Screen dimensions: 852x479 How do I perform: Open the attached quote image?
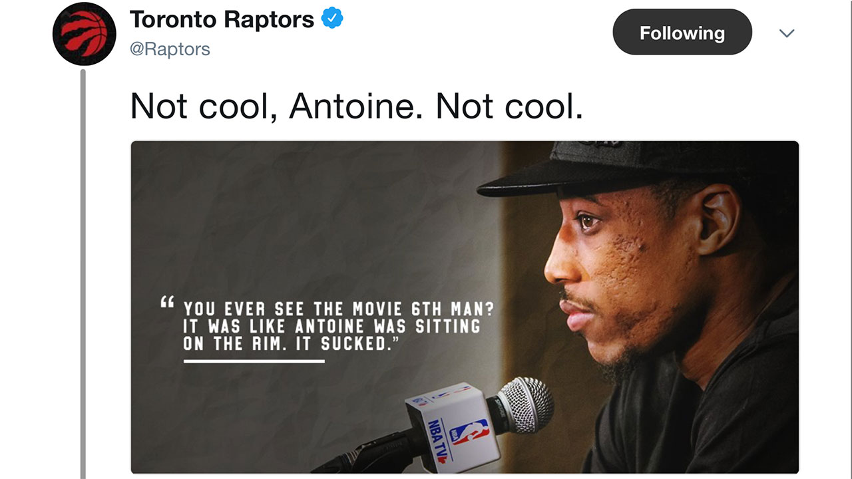465,307
